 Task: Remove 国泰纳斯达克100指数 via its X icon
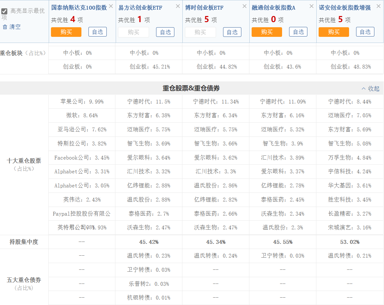tap(111, 6)
